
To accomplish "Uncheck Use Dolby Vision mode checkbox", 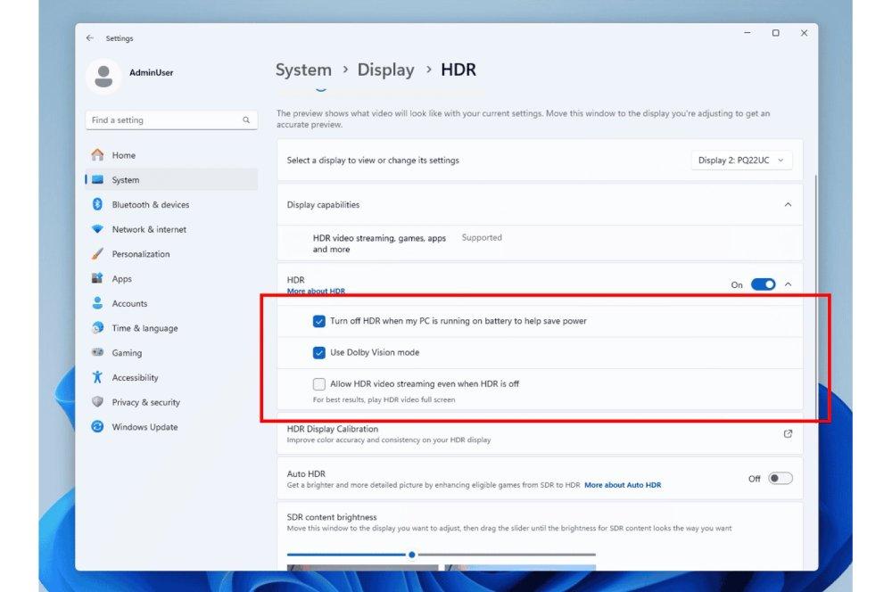I will (319, 352).
